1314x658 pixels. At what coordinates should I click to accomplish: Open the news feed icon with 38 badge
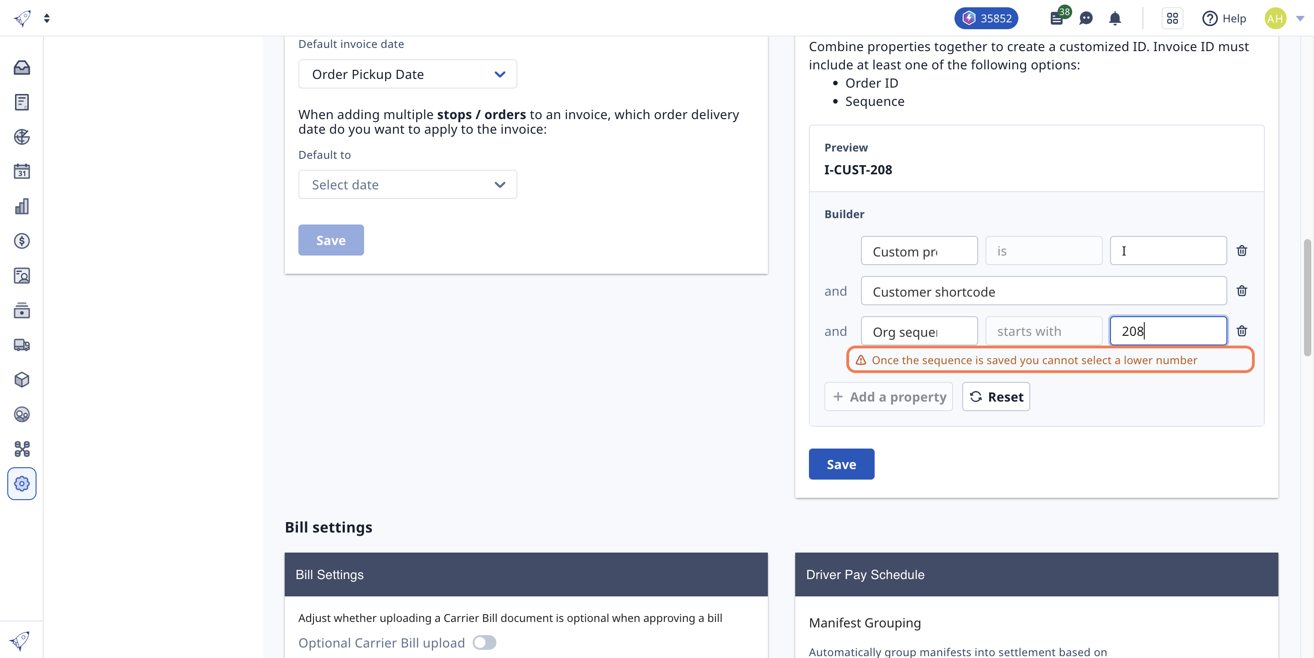1058,17
